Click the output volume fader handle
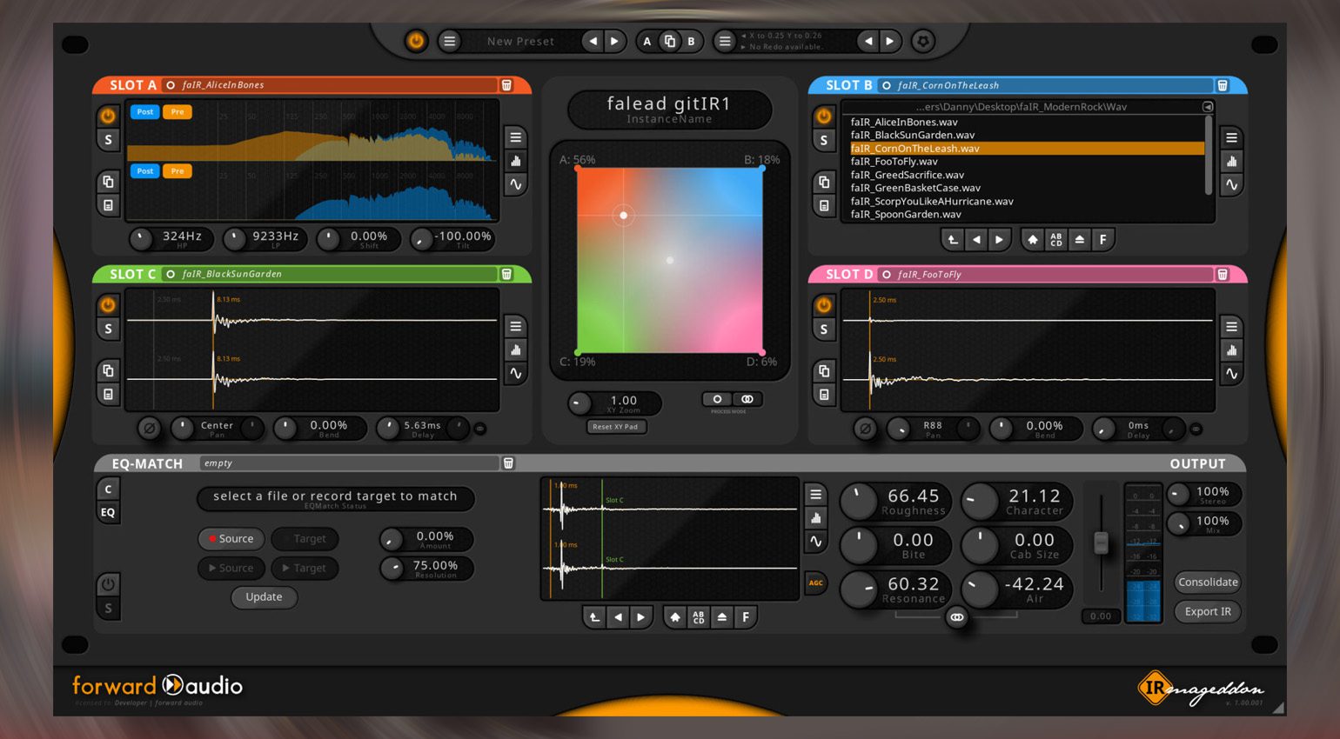The height and width of the screenshot is (739, 1340). coord(1101,543)
